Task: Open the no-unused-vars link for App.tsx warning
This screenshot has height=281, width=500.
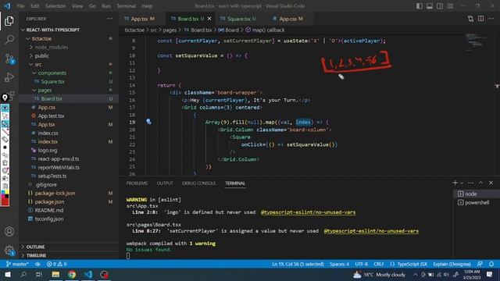Action: click(x=308, y=212)
